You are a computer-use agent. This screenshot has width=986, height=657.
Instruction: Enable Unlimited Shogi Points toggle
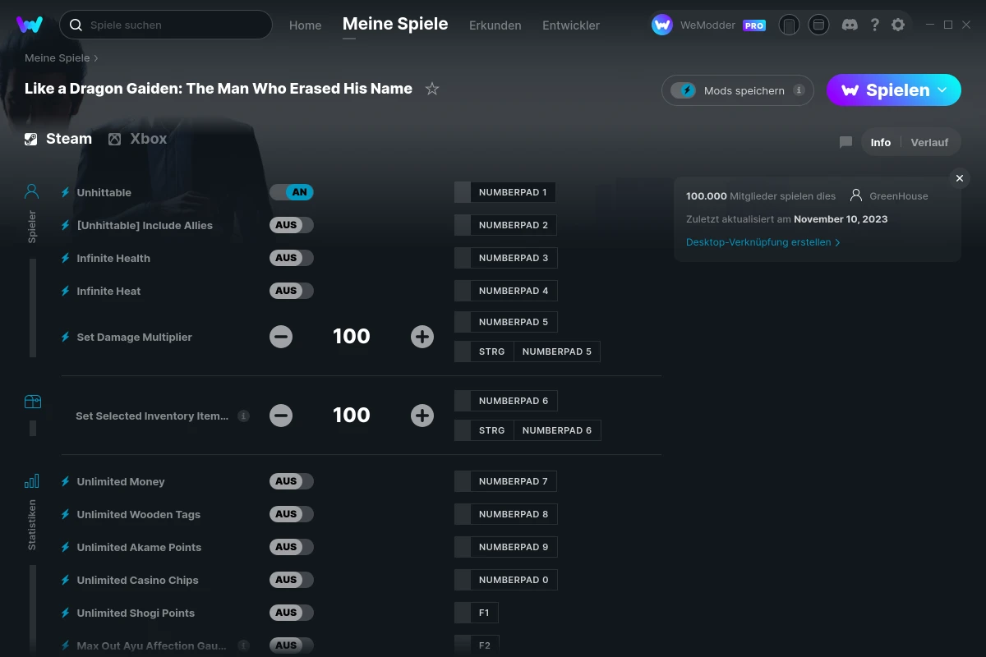click(292, 613)
